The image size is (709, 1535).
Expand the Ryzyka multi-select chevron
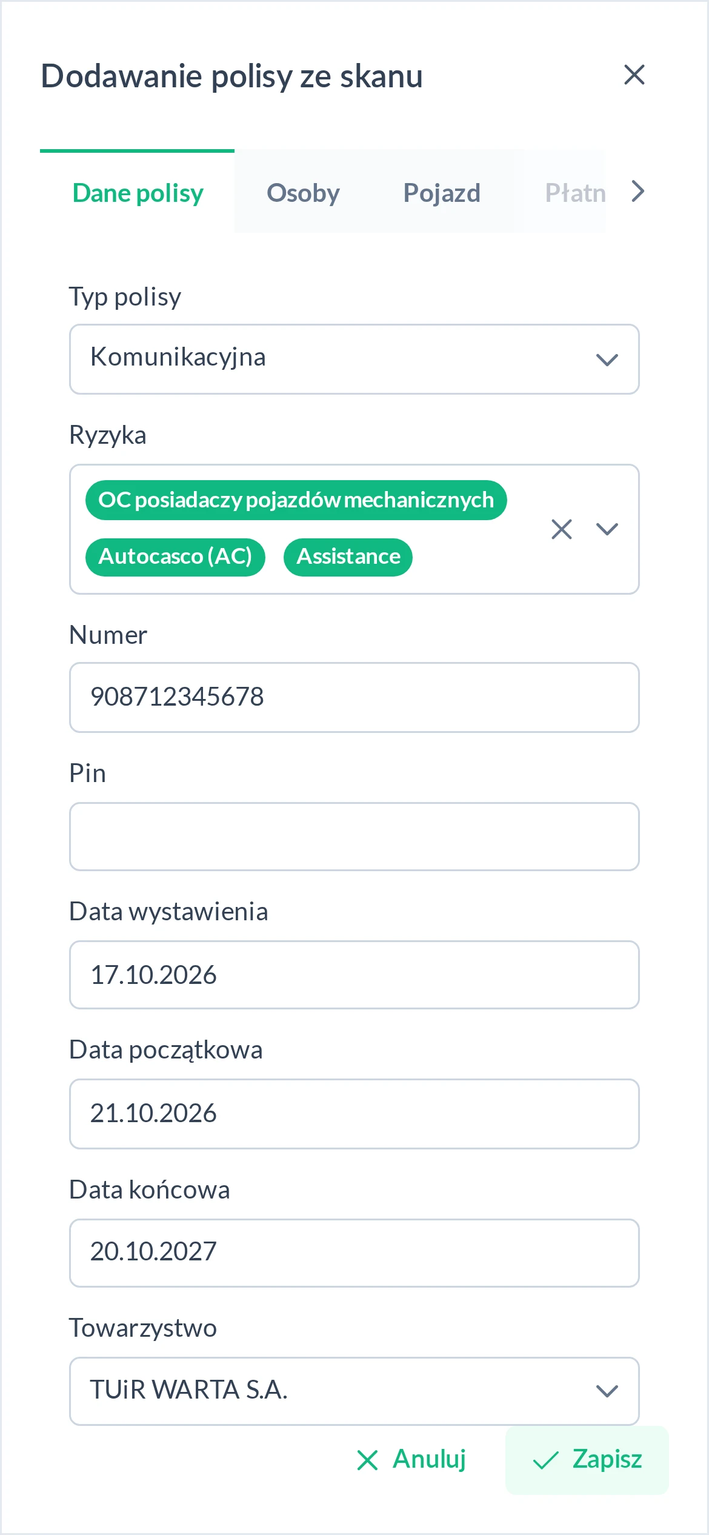[x=607, y=529]
